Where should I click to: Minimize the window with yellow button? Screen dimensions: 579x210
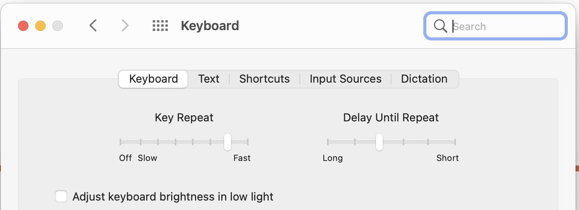40,26
